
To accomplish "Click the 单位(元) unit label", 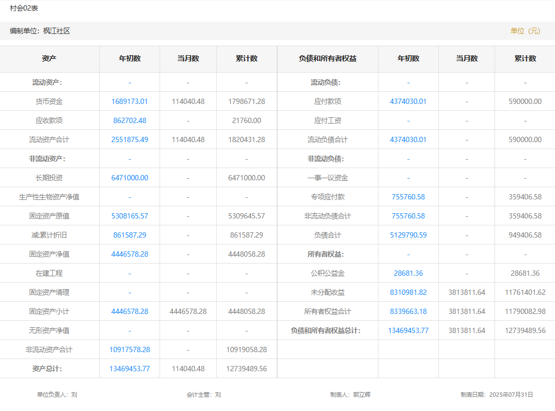I will [x=525, y=31].
